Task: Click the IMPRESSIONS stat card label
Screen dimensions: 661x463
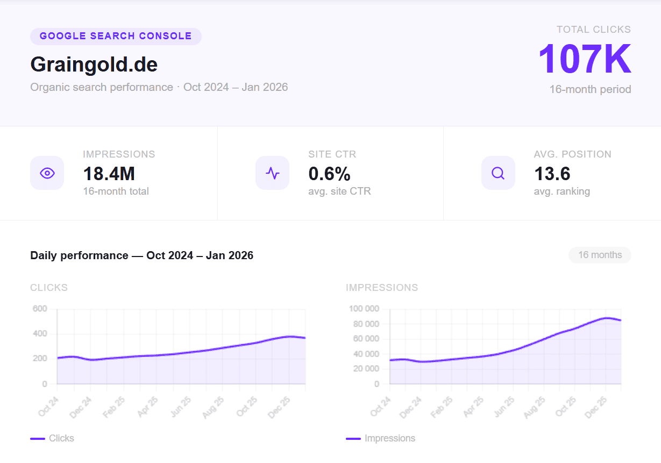Action: [x=119, y=154]
